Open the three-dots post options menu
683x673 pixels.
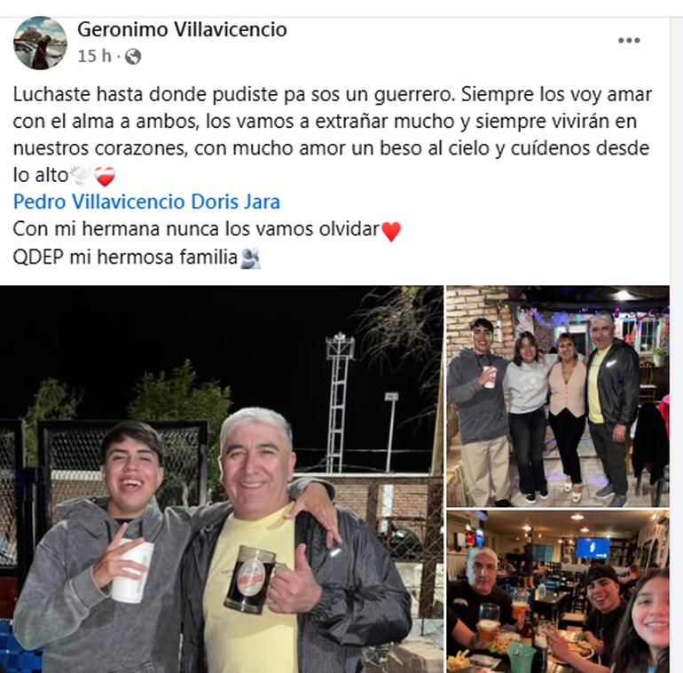pyautogui.click(x=629, y=41)
